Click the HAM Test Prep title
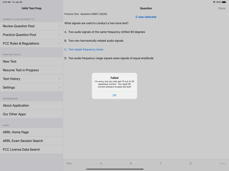 [x=31, y=8]
